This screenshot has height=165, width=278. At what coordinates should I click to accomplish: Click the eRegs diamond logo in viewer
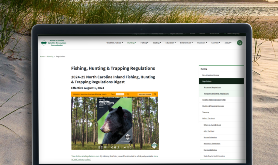click(154, 145)
